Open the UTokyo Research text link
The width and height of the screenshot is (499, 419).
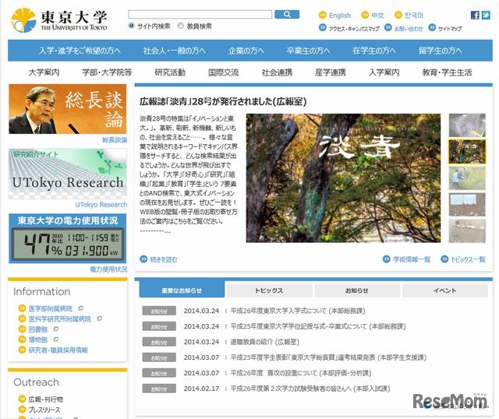101,205
